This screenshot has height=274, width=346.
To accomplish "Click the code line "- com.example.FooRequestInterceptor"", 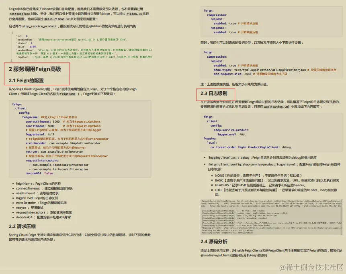I will pos(59,165).
